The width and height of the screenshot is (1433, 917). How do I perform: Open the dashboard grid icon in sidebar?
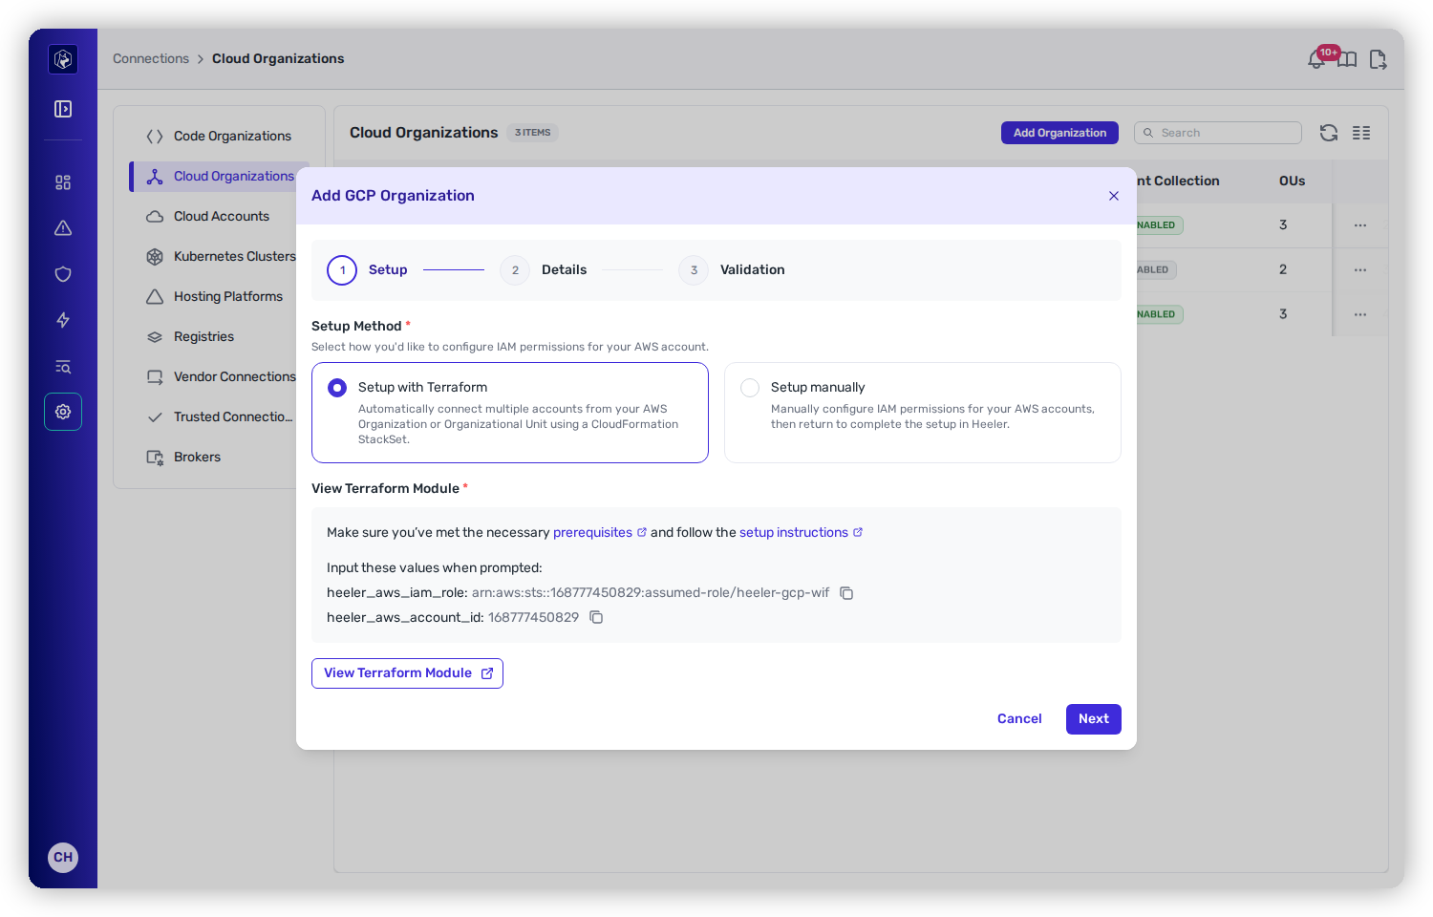click(63, 182)
